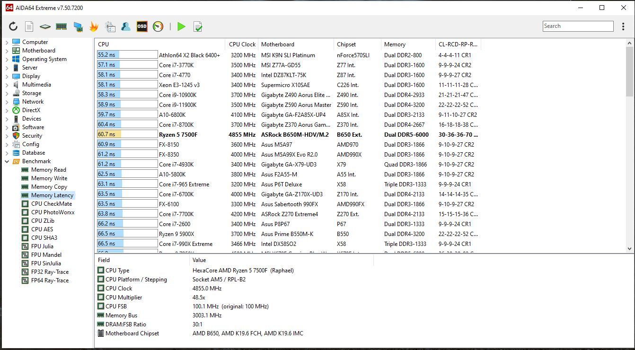
Task: Open the CPU SHA3 benchmark
Action: tap(44, 238)
